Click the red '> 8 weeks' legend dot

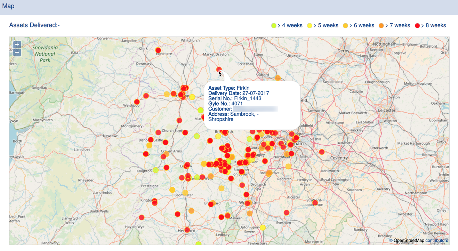pos(417,25)
